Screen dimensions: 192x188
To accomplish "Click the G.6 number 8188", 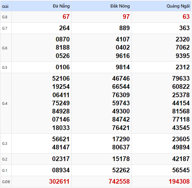I will point(63,48).
